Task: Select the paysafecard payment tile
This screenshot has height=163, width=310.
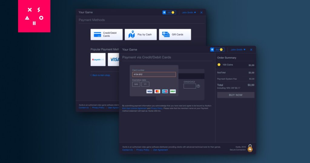Action: coord(98,60)
